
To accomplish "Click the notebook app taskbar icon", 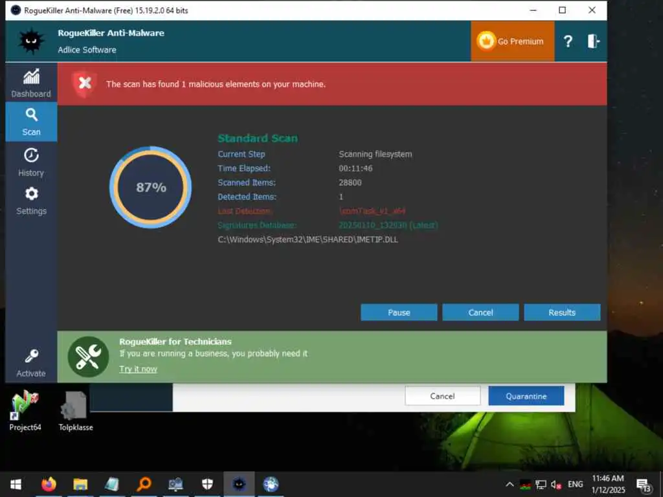I will click(x=112, y=484).
